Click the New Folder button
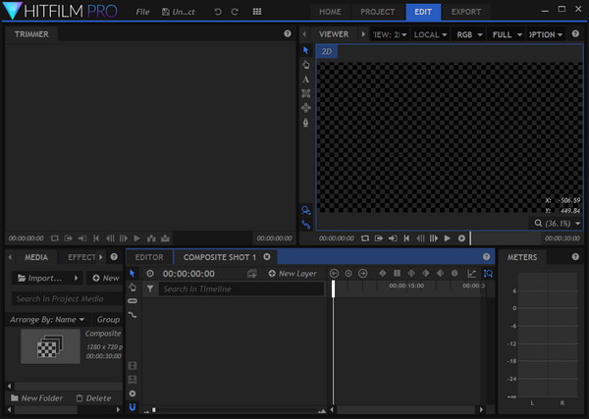 (x=38, y=398)
